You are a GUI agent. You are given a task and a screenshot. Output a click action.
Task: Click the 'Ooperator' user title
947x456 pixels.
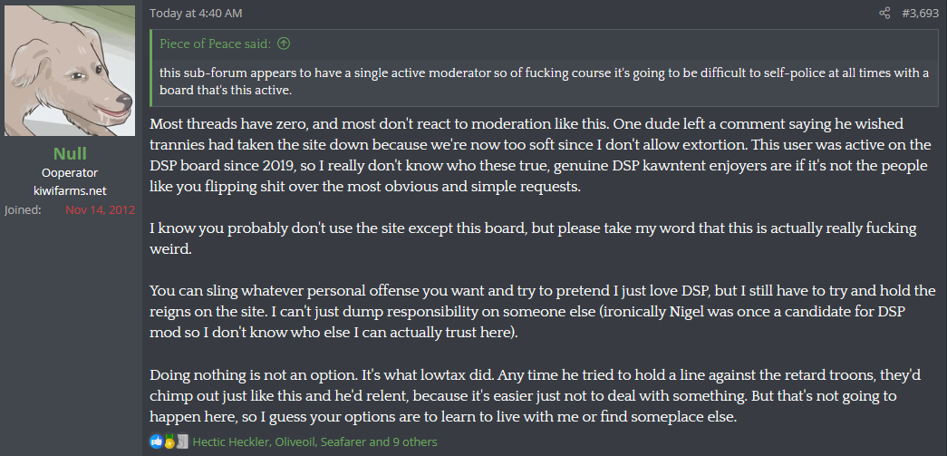pos(70,173)
